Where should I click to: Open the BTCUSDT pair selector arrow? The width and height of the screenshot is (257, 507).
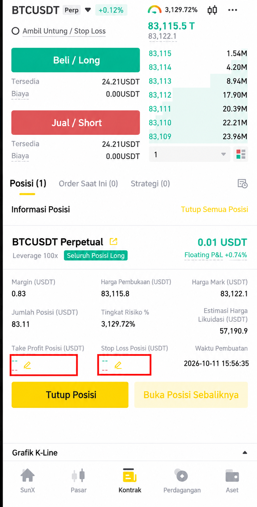point(88,10)
